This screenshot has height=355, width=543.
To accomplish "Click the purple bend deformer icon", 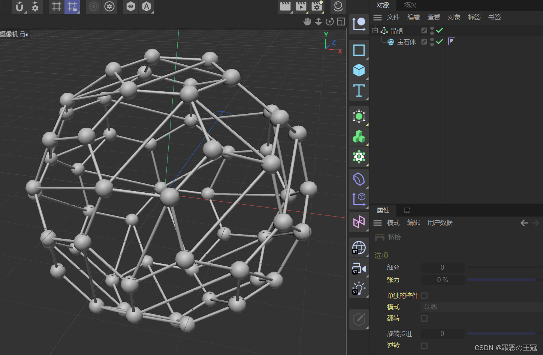I will tap(359, 179).
